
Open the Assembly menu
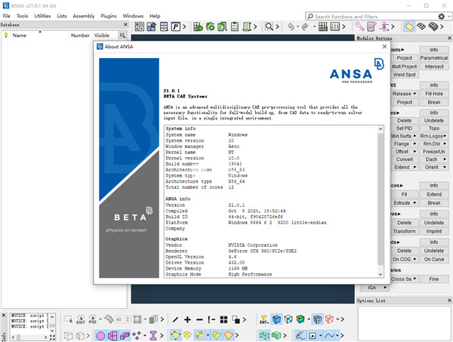coord(83,15)
